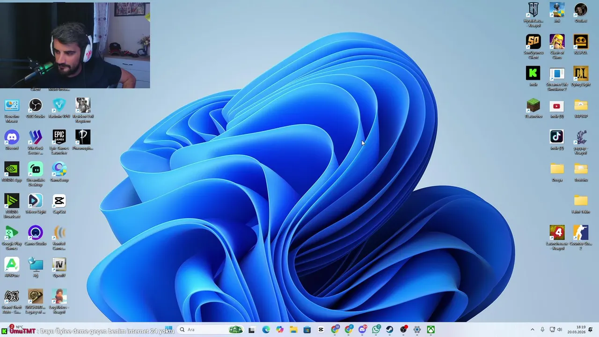Viewport: 599px width, 337px height.
Task: Select the TikTok indir (2) file icon
Action: (x=557, y=140)
